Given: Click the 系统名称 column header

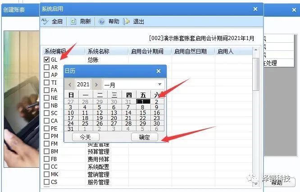Looking at the screenshot, I should pyautogui.click(x=106, y=51).
